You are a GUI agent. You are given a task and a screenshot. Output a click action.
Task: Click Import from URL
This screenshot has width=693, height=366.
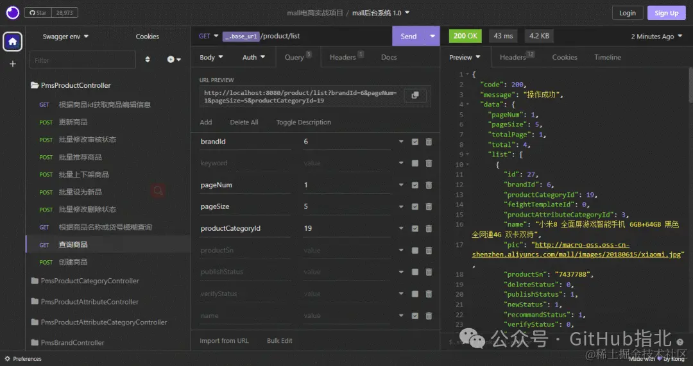[x=224, y=341]
